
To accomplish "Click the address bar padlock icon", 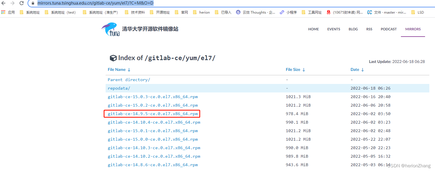I will (x=33, y=3).
